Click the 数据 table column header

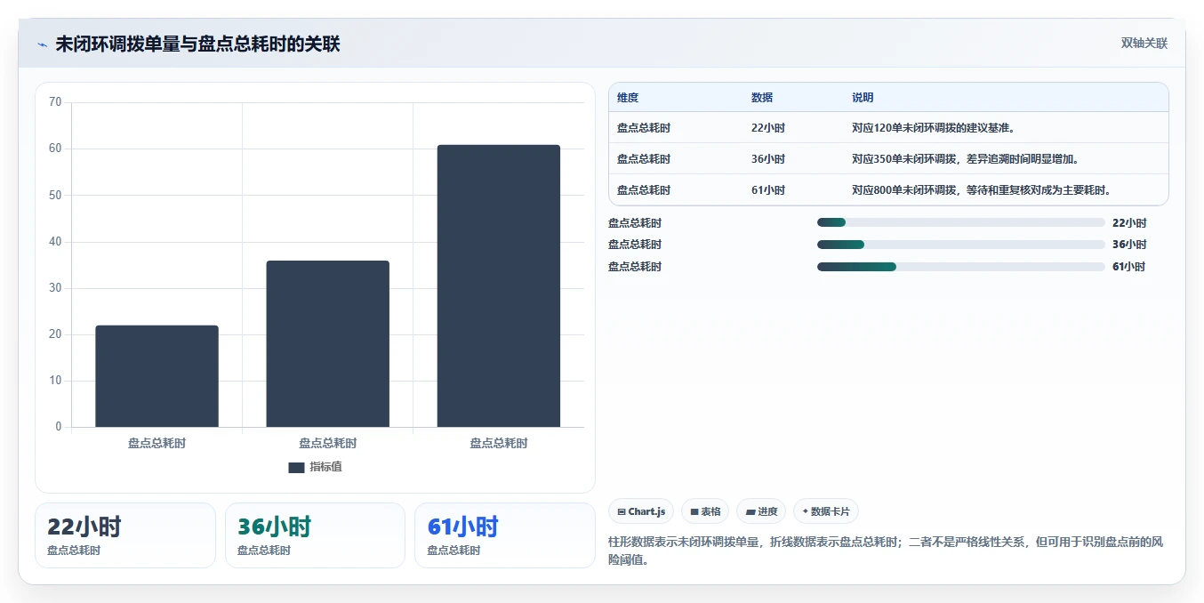[762, 98]
